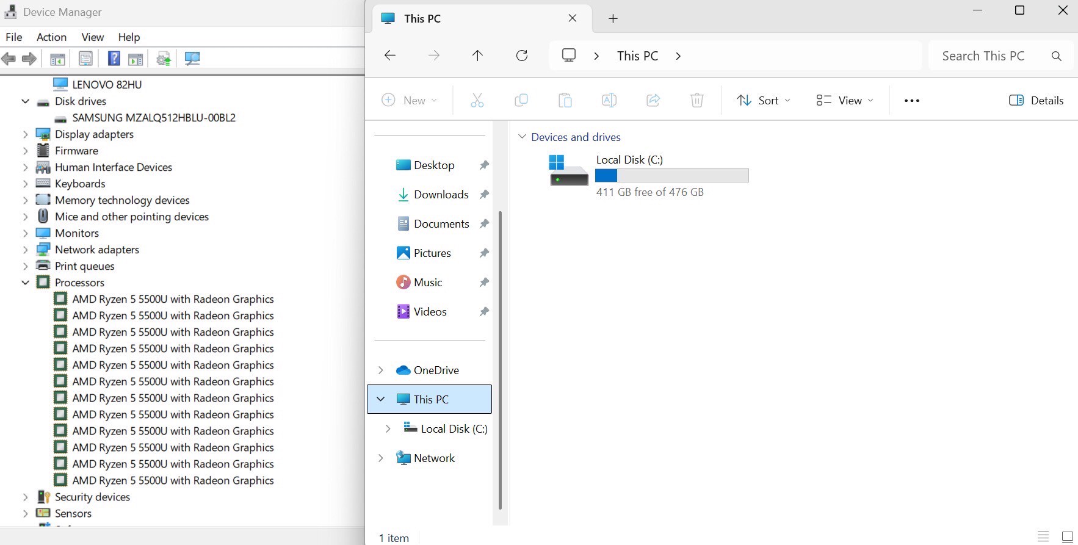Open the Action menu
The image size is (1078, 545).
tap(51, 37)
